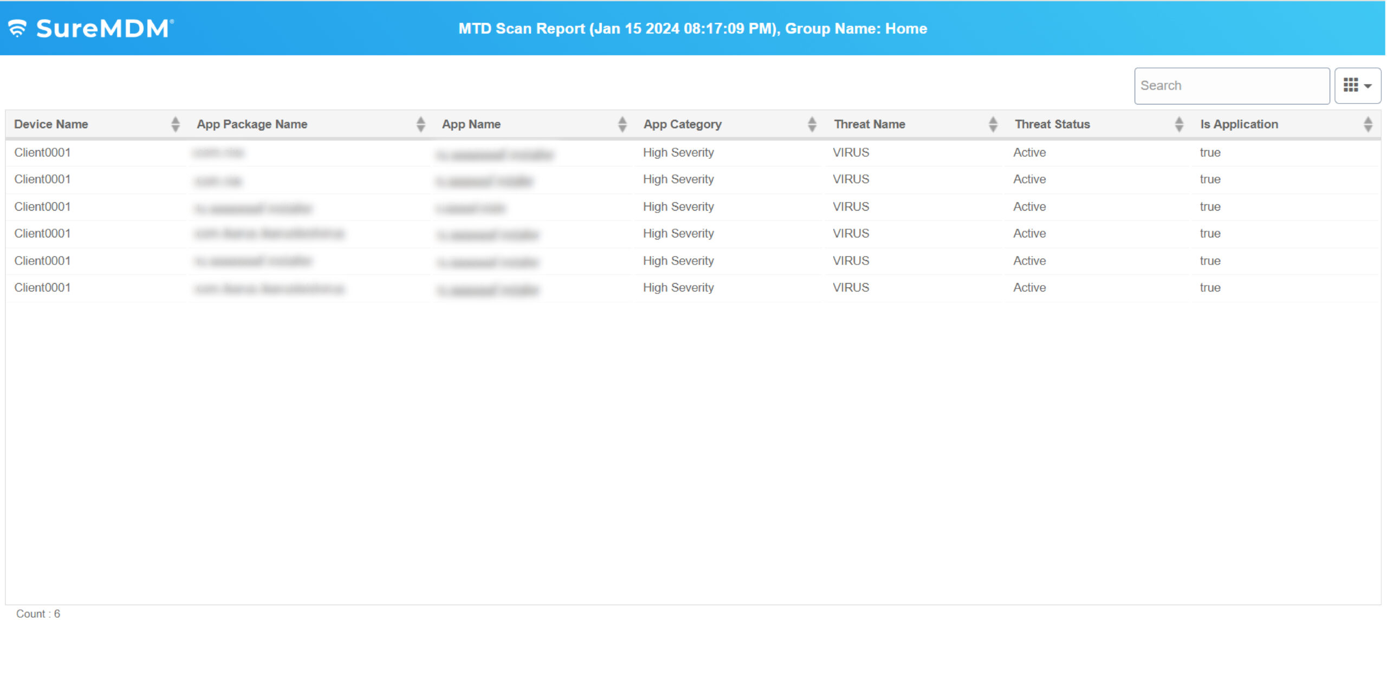Screen dimensions: 1387x686
Task: Sort by Threat Name column arrows
Action: [993, 124]
